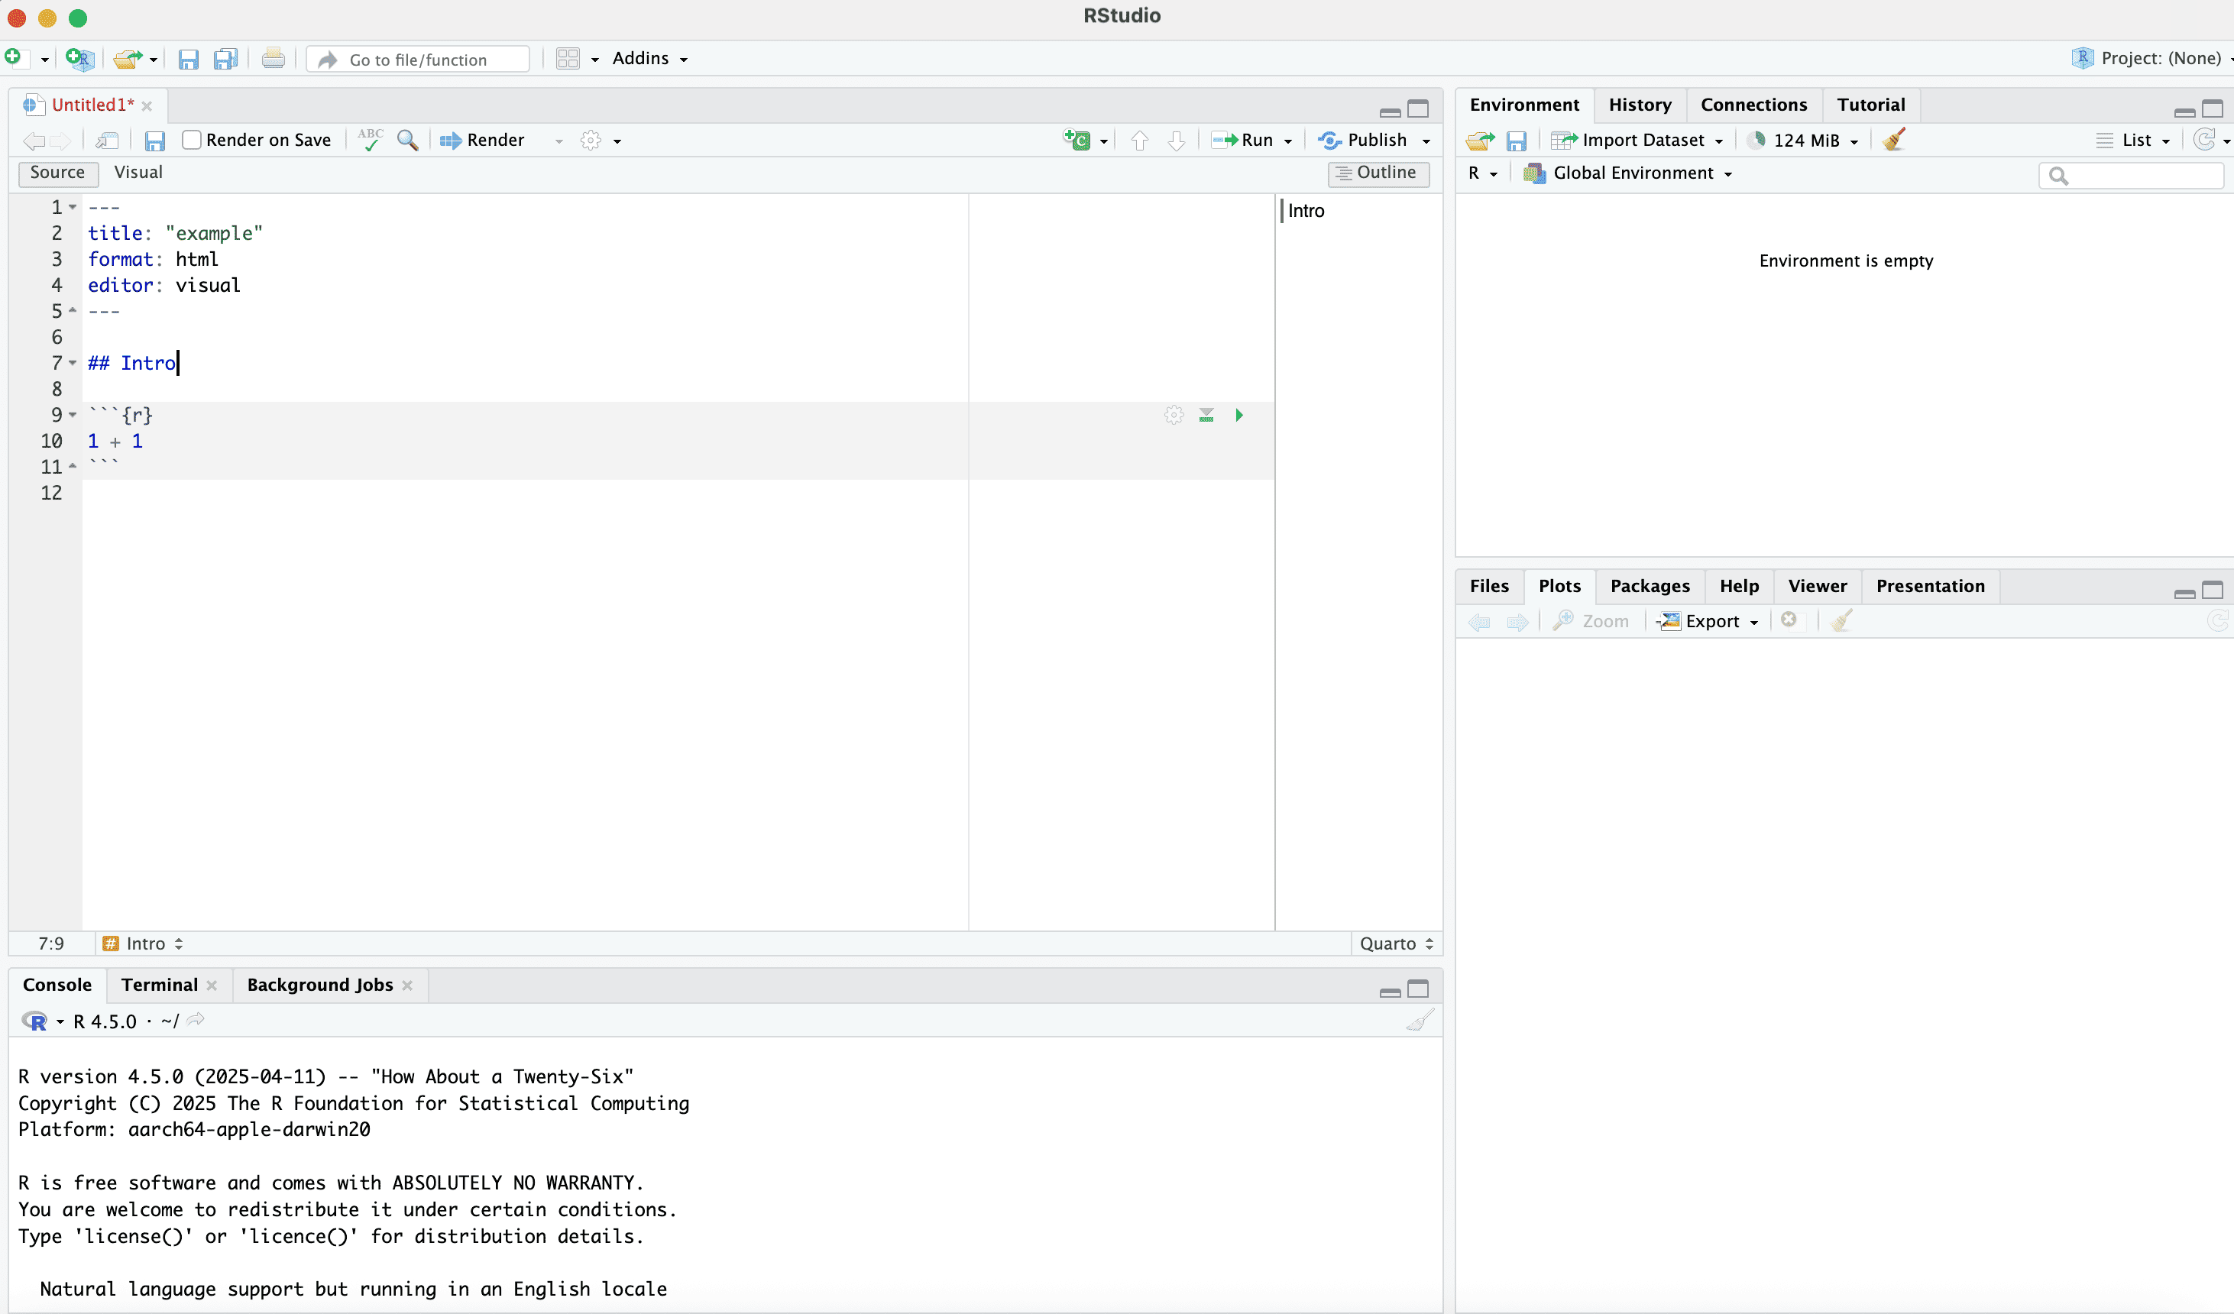
Task: Click the clear console broom icon
Action: [1419, 1021]
